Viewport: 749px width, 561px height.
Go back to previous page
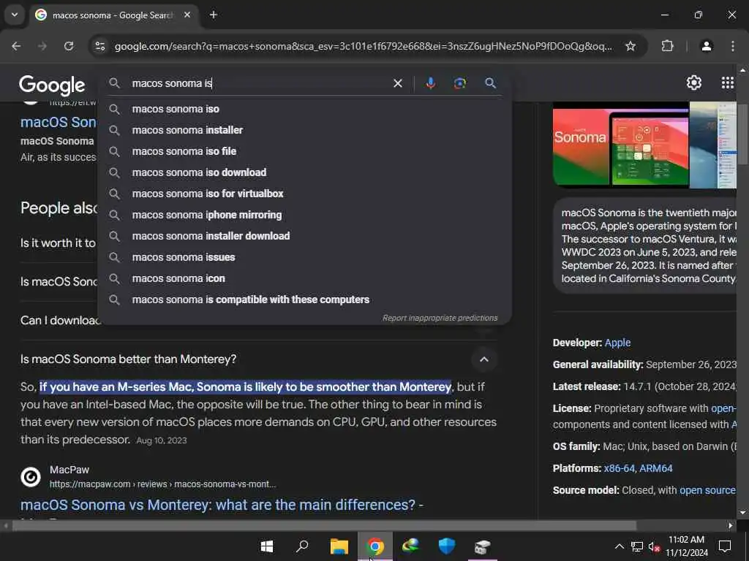click(16, 46)
